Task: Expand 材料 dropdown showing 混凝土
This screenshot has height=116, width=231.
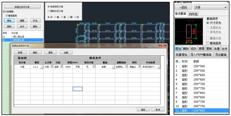Action: point(139,67)
